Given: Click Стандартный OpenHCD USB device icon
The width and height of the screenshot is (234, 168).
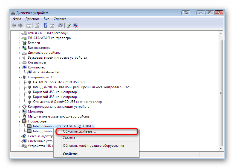Looking at the screenshot, I should click(x=30, y=102).
